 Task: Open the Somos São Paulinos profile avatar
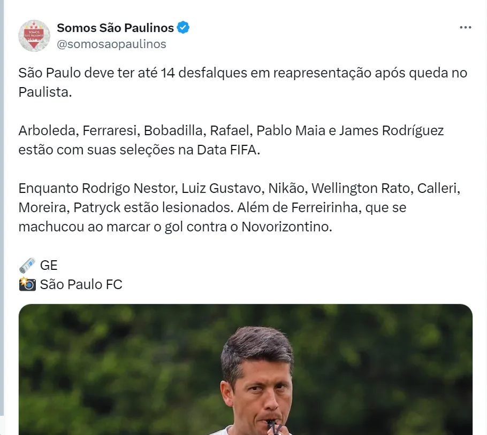34,36
